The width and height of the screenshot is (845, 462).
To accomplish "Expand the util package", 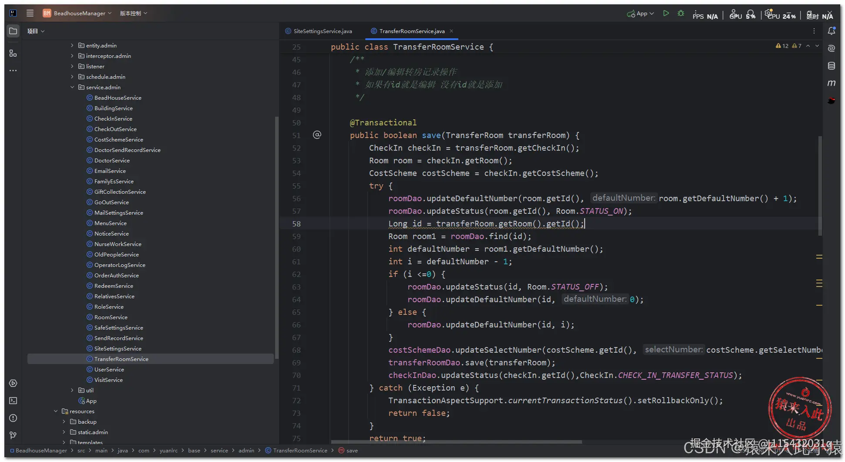I will tap(72, 390).
